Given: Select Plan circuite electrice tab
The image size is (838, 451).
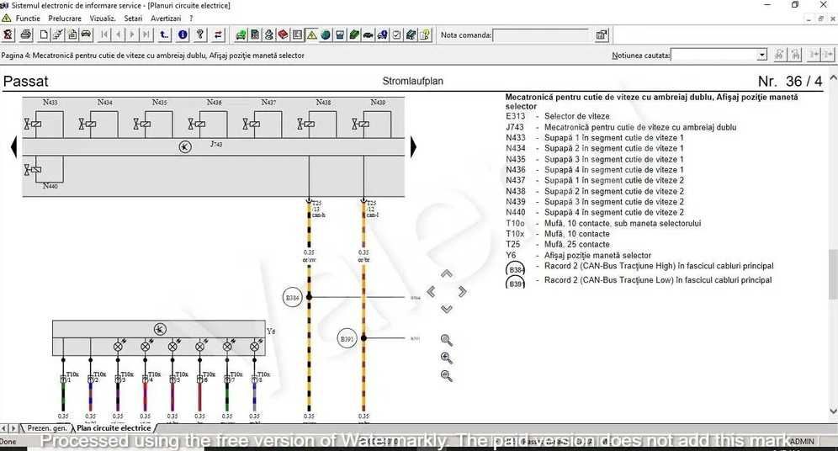Looking at the screenshot, I should [114, 428].
